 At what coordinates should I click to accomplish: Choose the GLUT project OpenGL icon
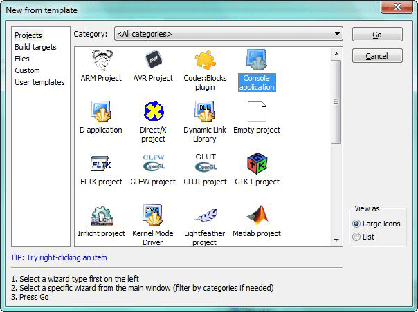(x=206, y=162)
